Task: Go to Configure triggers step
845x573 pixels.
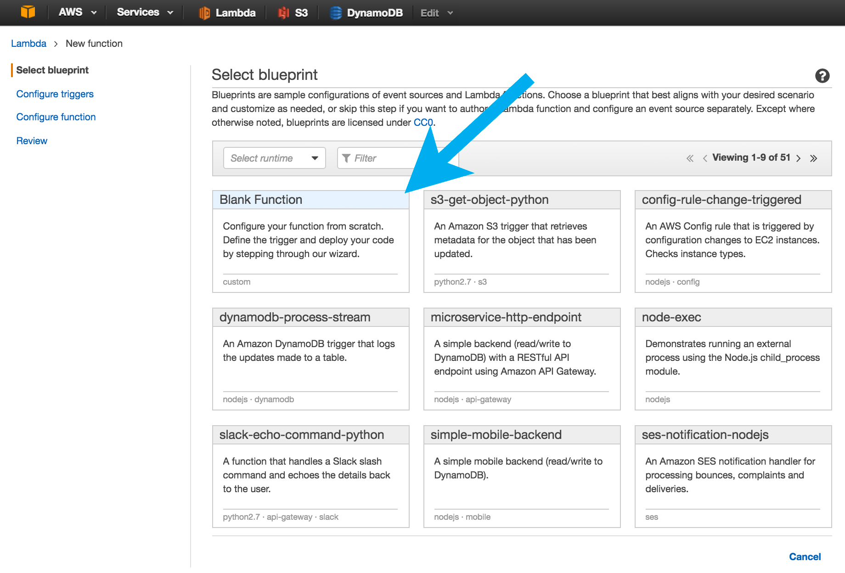Action: point(55,94)
